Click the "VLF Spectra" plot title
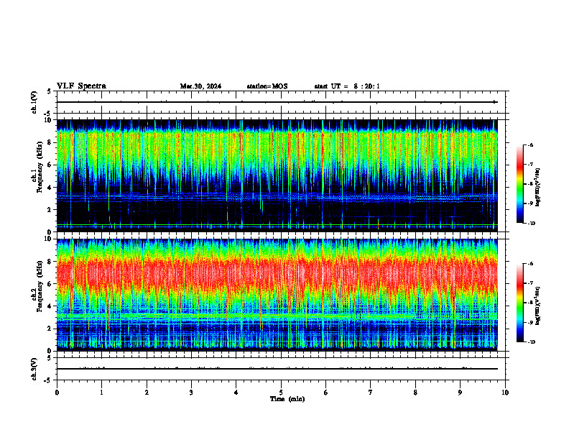 click(81, 86)
